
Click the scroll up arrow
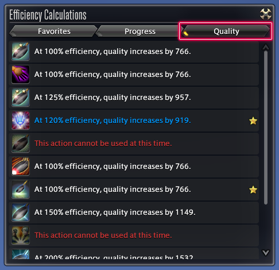point(266,47)
